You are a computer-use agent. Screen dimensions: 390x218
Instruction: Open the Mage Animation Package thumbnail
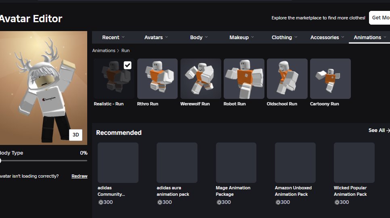236,163
